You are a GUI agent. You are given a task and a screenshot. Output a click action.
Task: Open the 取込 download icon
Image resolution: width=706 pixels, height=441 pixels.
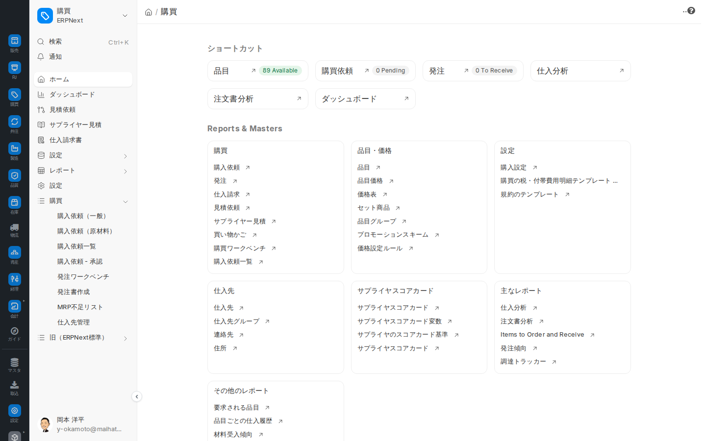coord(15,388)
